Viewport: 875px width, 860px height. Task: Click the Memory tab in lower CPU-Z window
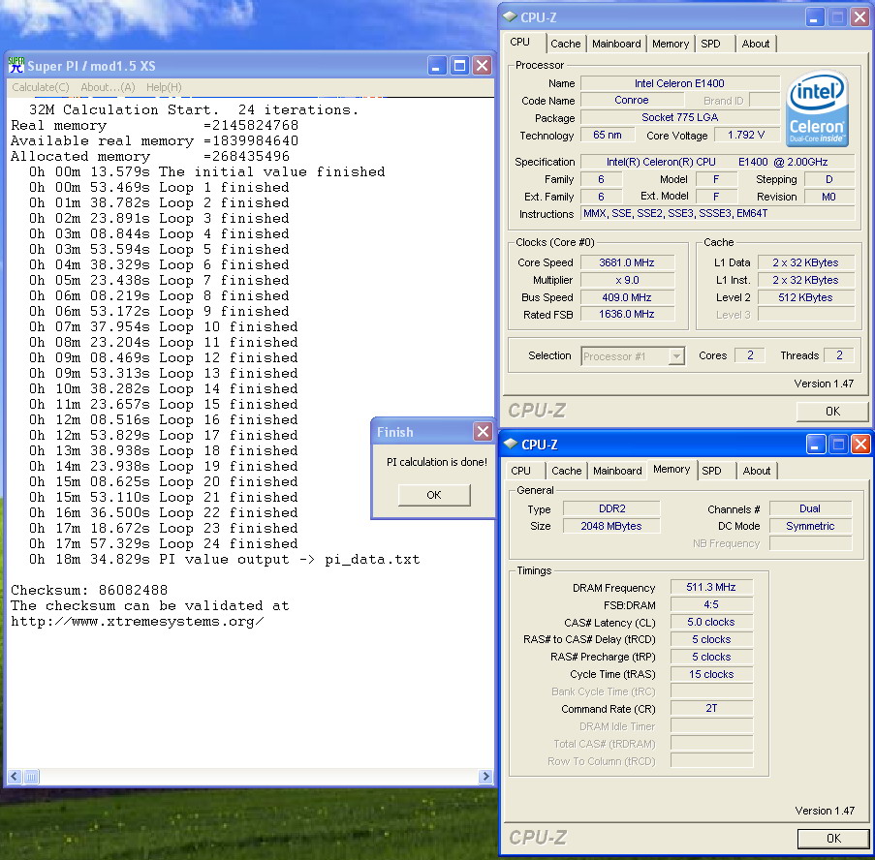pos(672,469)
